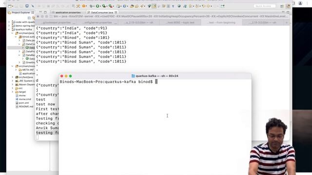Click the green Run toolbar icon
The image size is (312, 175).
pyautogui.click(x=97, y=6)
